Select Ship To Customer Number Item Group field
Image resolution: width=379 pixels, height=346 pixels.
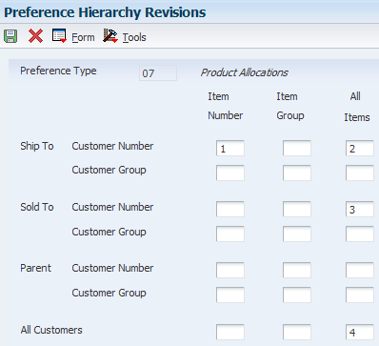pos(297,148)
